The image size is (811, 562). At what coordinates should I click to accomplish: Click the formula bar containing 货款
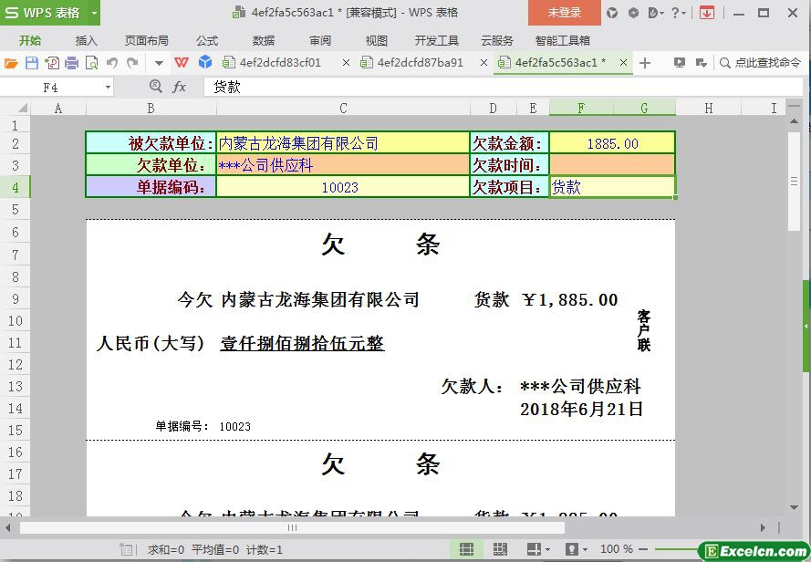(x=502, y=87)
